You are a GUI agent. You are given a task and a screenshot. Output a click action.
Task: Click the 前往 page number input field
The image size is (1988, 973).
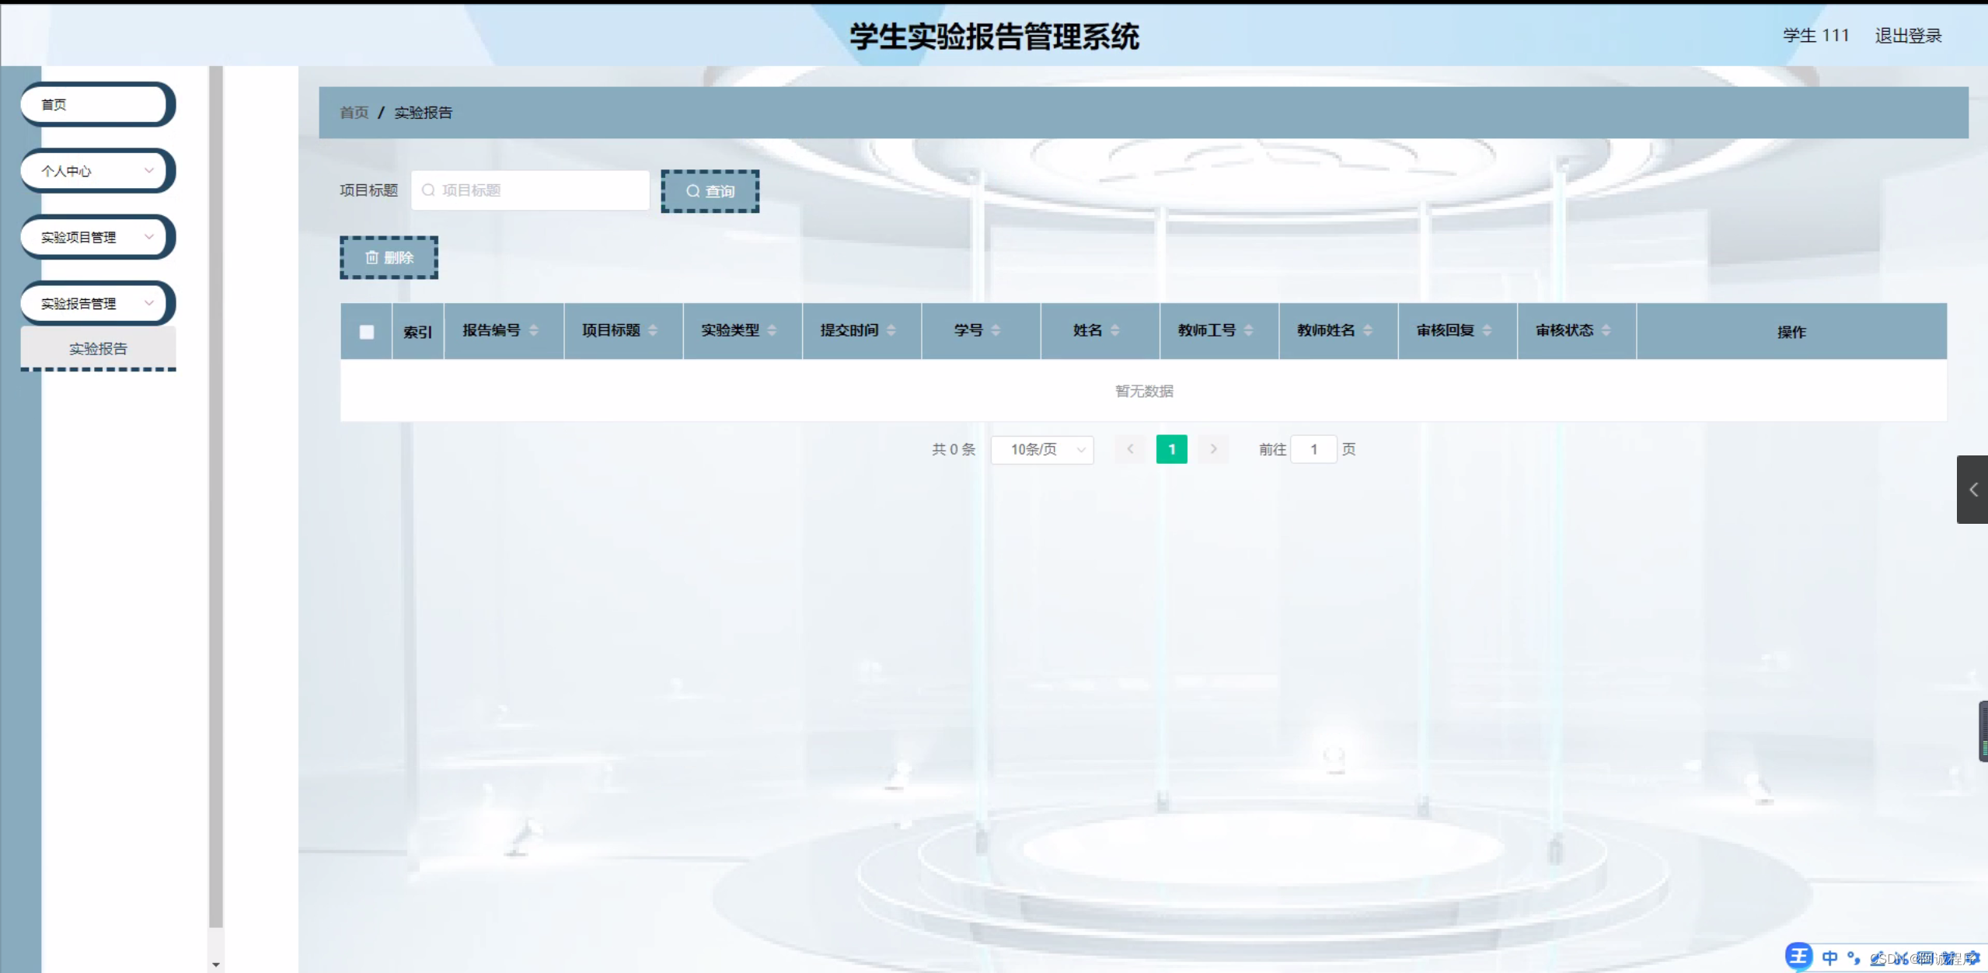[x=1313, y=449]
